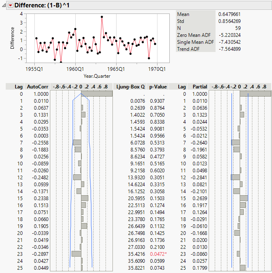Viewport: 272px width, 273px height.
Task: Click the lag 15 partial autocorrelation bar
Action: click(x=244, y=198)
